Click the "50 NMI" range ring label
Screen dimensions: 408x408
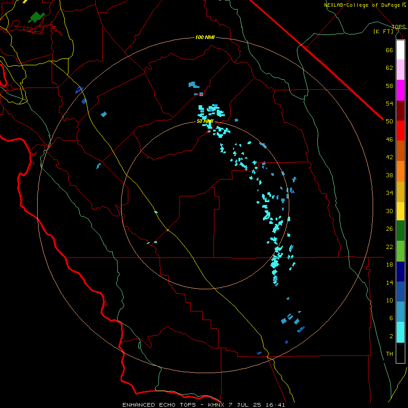click(205, 121)
